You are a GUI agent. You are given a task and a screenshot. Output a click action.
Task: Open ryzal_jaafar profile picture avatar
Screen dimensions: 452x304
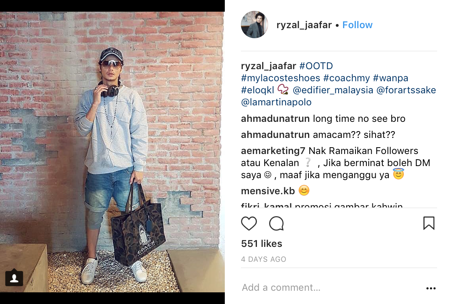pos(255,25)
